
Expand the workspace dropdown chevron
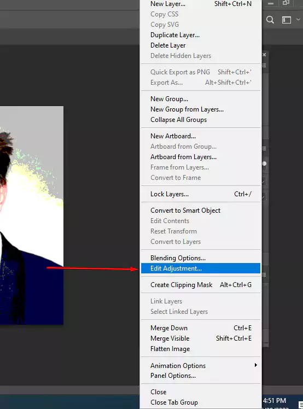point(298,20)
